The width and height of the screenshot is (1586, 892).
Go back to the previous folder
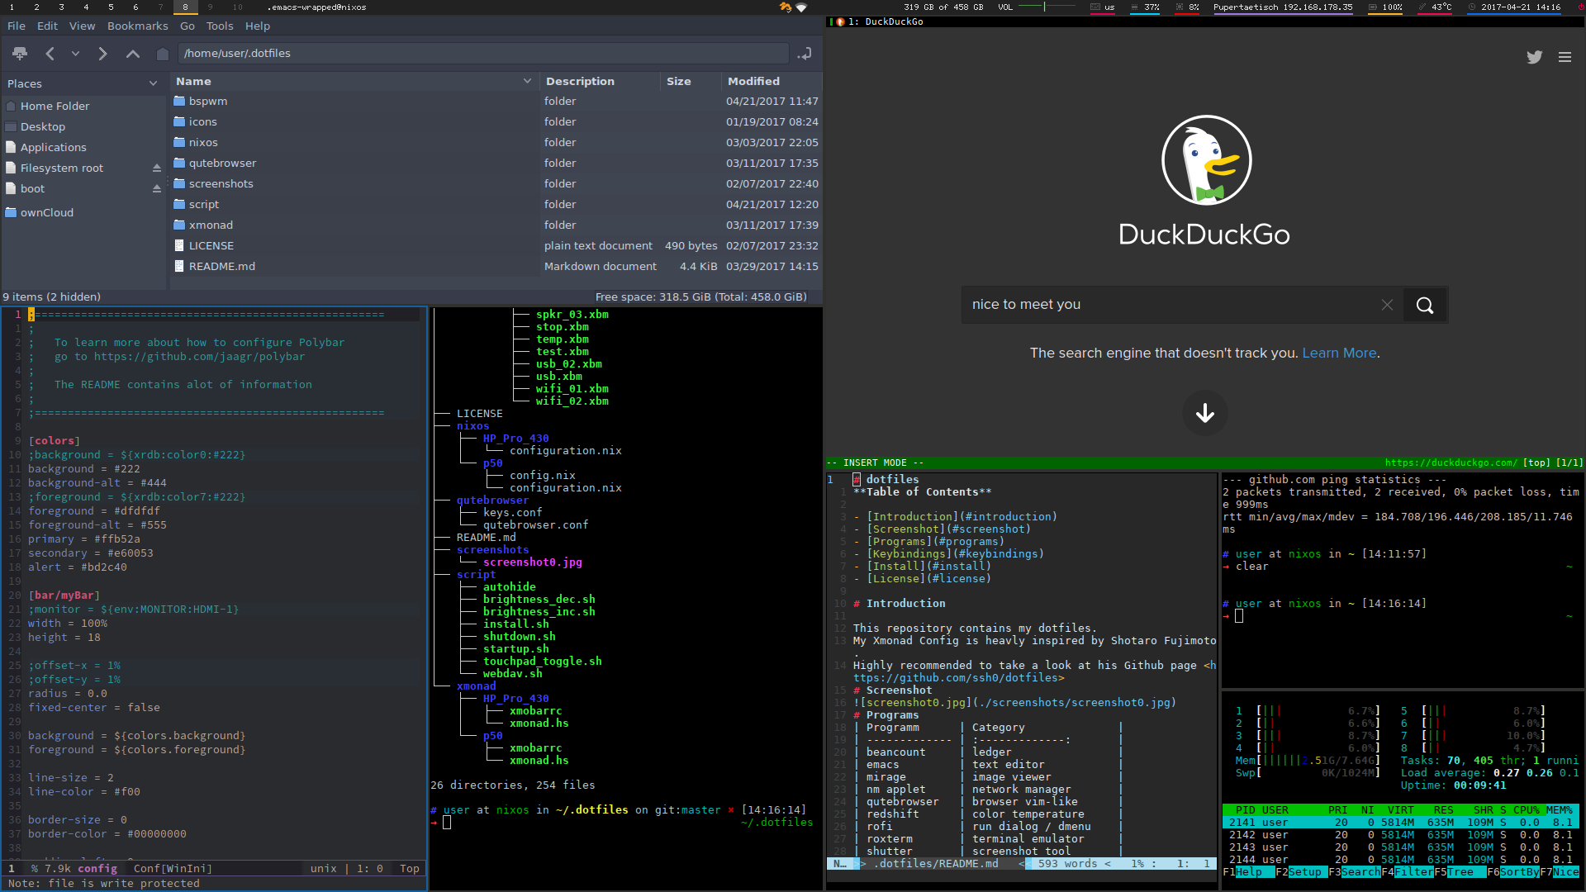(50, 54)
